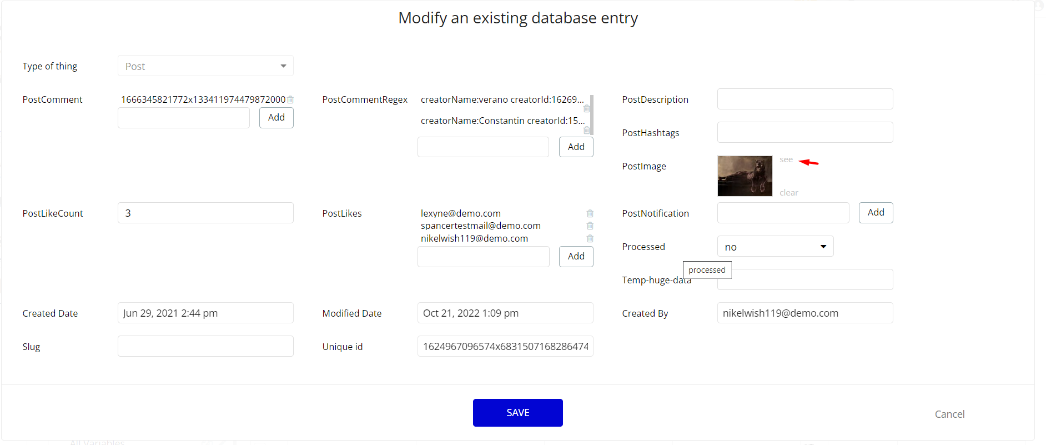Screen dimensions: 1046x445
Task: Remove creatorName:verano regex entry trash icon
Action: pyautogui.click(x=587, y=109)
